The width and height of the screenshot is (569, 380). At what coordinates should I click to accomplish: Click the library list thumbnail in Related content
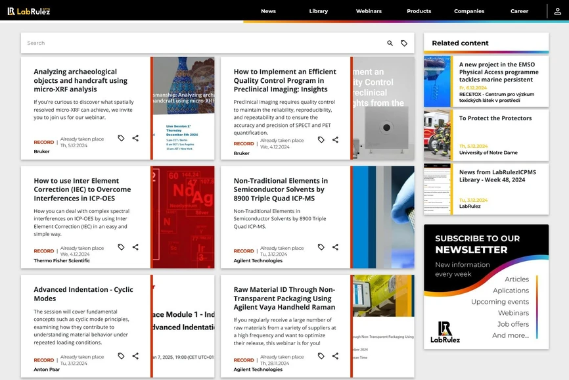point(438,189)
